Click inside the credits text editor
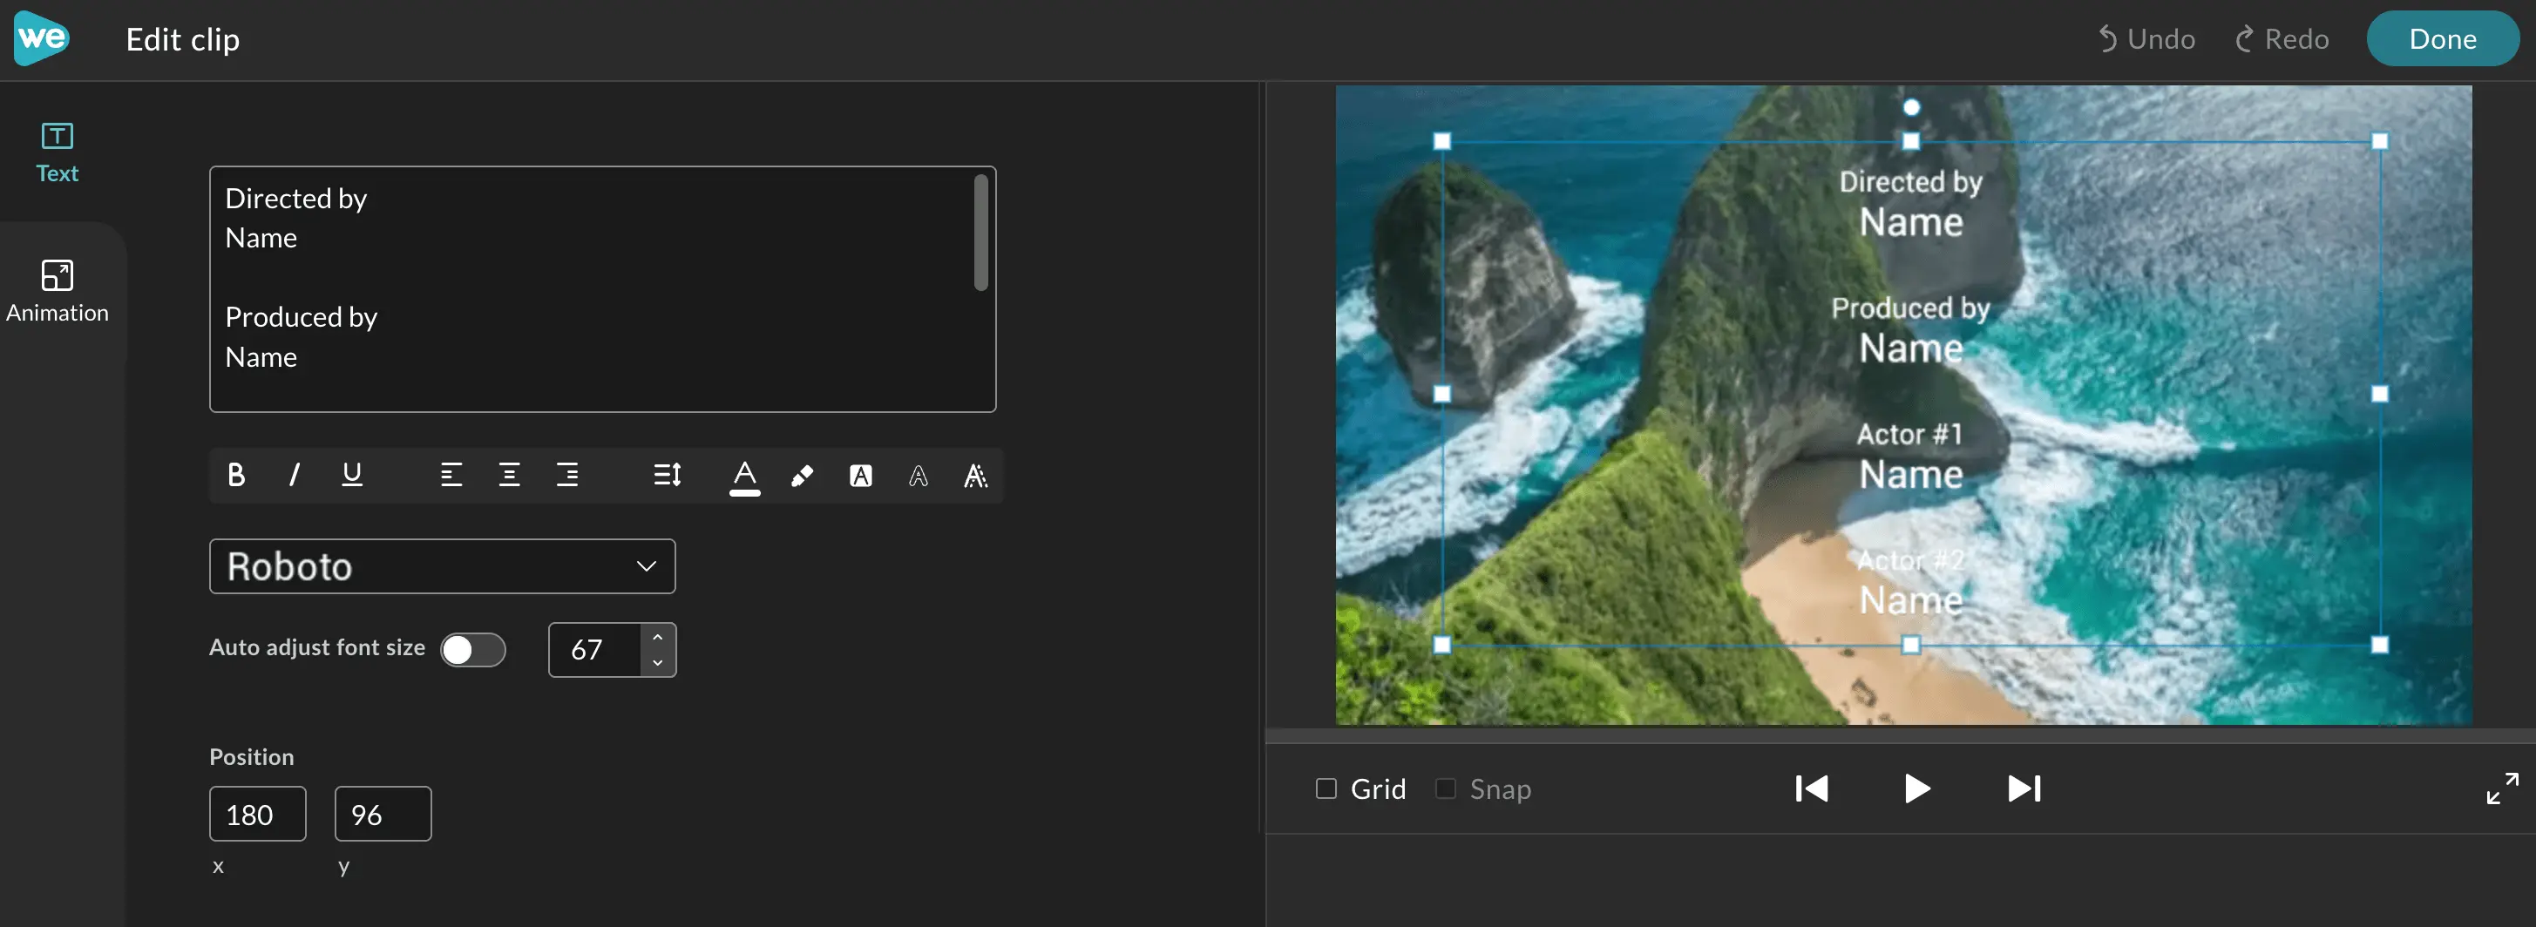 click(x=602, y=289)
